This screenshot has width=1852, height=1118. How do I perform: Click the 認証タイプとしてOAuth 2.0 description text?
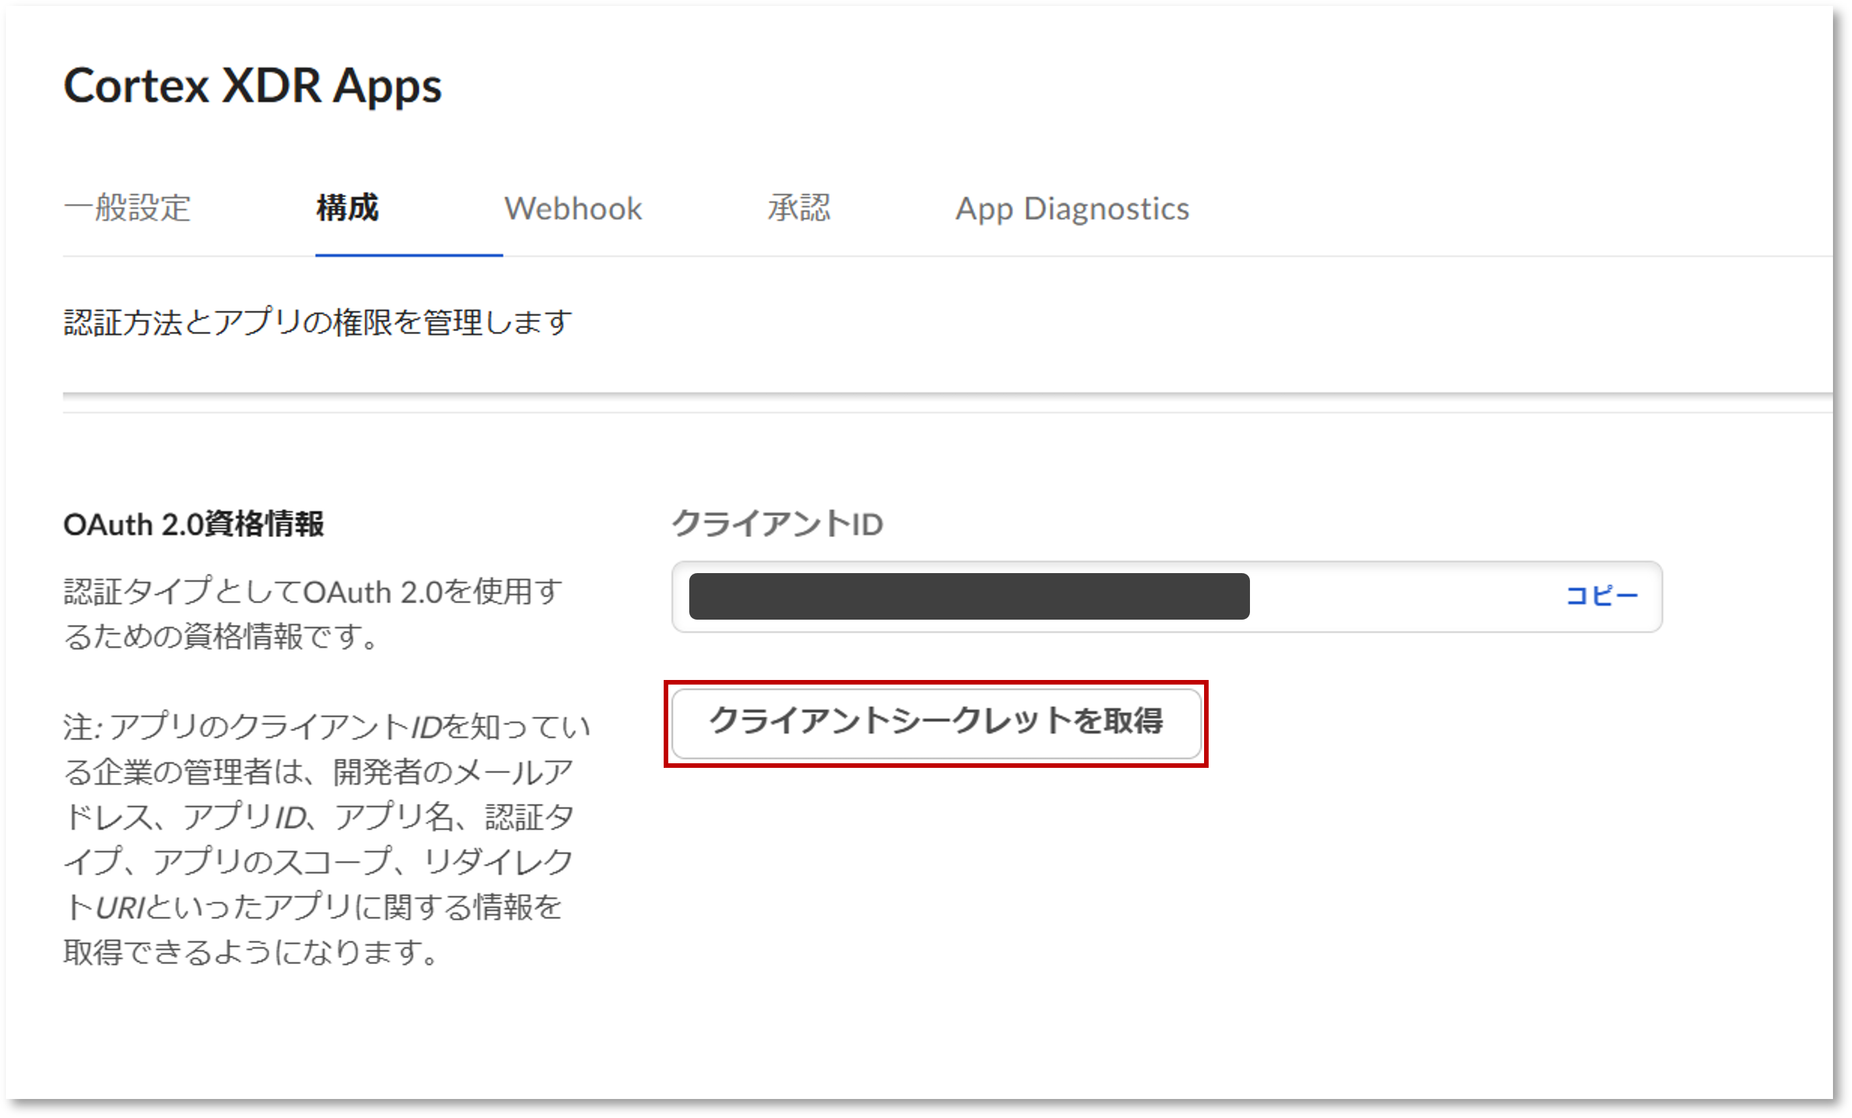click(x=313, y=614)
